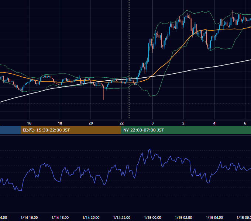Select the NY 22:00-07:00 JST session bar
This screenshot has width=251, height=221.
pyautogui.click(x=186, y=130)
